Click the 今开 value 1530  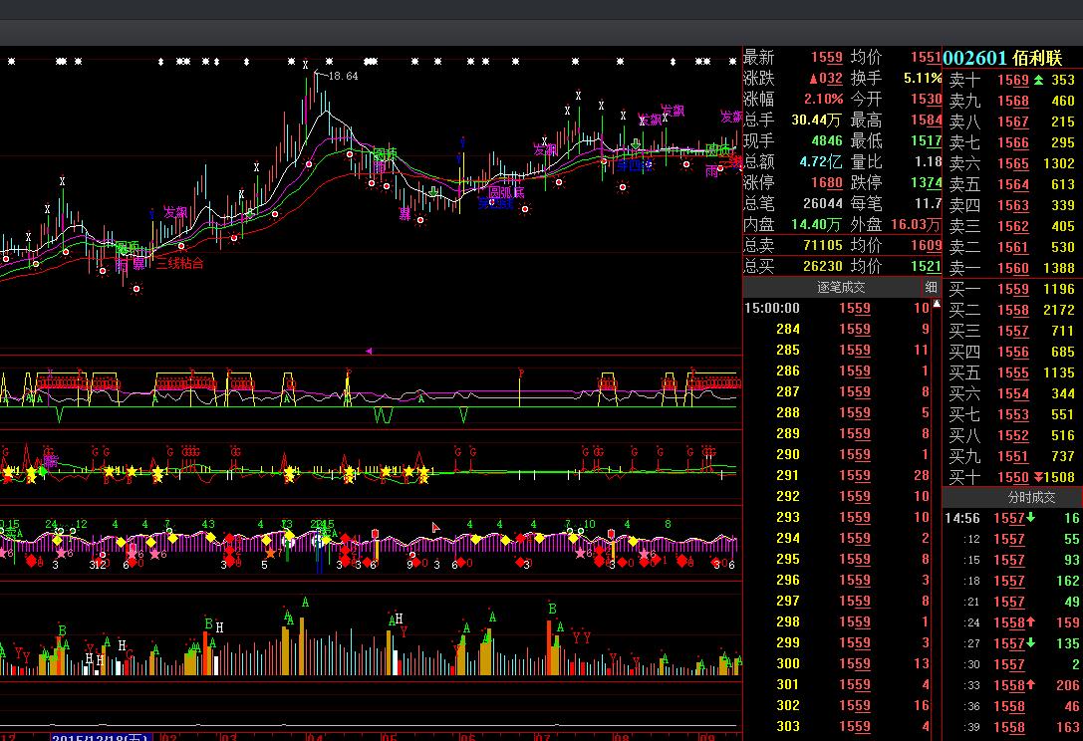pos(927,99)
